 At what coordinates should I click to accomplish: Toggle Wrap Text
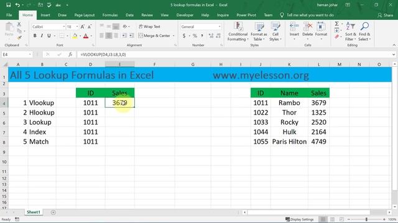[x=149, y=27]
